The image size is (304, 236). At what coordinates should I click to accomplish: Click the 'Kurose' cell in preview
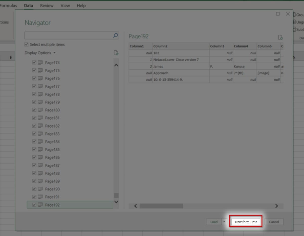[x=245, y=66]
